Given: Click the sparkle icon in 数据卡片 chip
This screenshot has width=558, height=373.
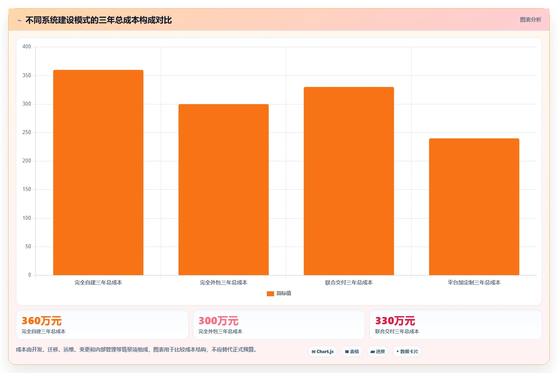Looking at the screenshot, I should point(398,351).
